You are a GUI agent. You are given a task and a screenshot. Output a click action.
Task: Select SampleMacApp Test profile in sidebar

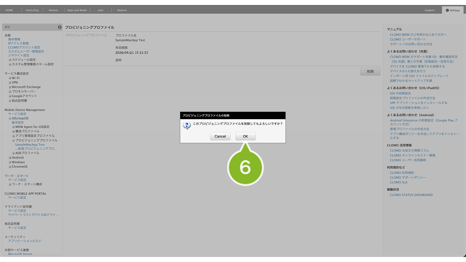pos(30,145)
